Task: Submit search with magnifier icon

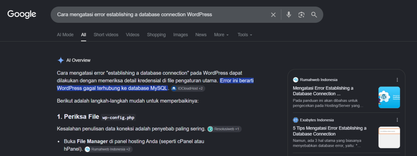Action: coord(314,15)
